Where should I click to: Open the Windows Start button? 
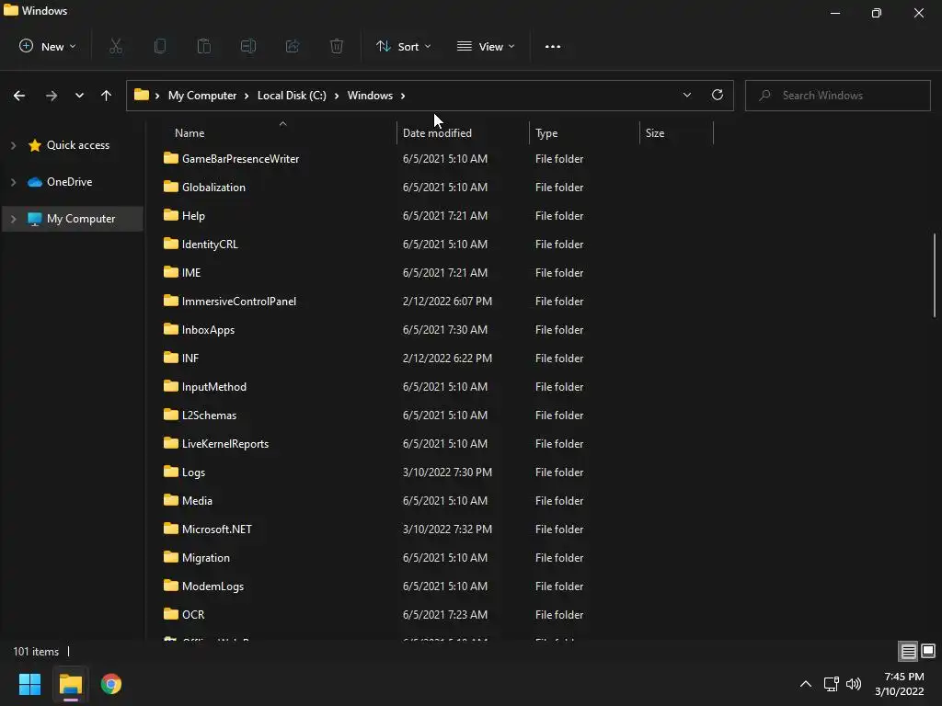pyautogui.click(x=30, y=684)
